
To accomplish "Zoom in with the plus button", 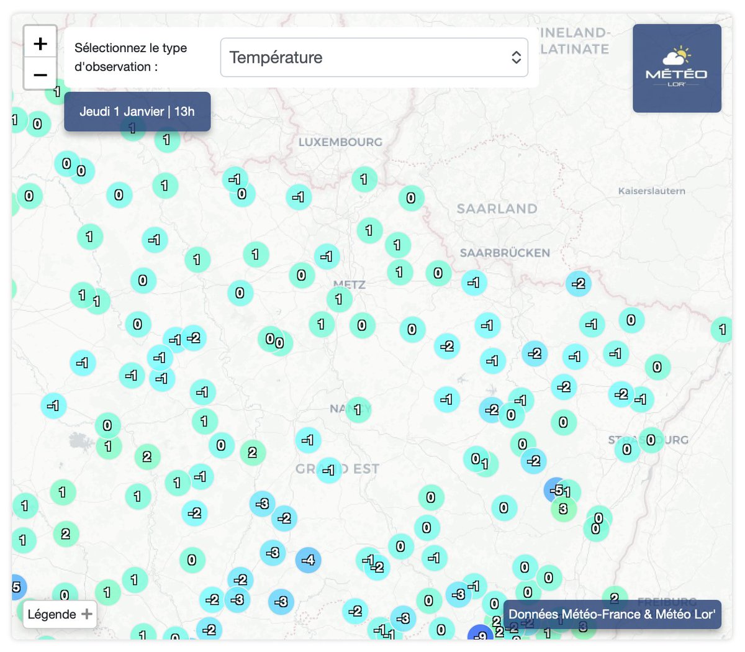I will (x=40, y=43).
